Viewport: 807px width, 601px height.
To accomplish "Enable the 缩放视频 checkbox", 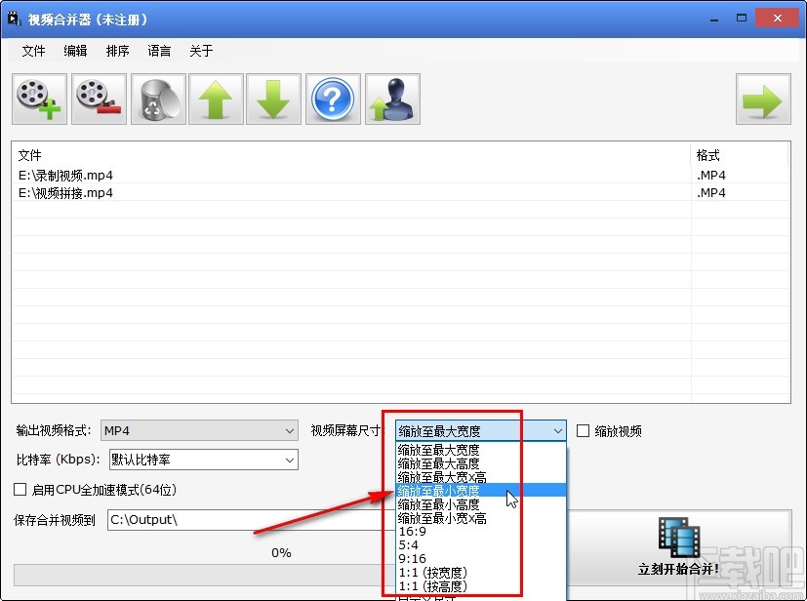I will click(582, 429).
